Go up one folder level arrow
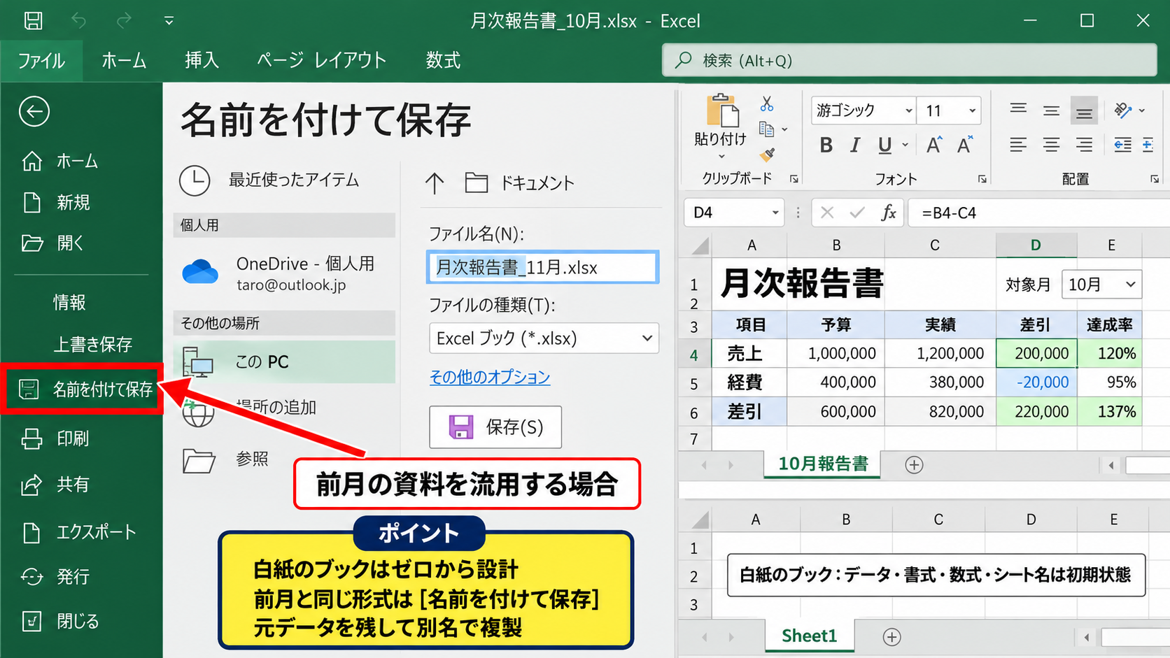The height and width of the screenshot is (658, 1170). (435, 183)
